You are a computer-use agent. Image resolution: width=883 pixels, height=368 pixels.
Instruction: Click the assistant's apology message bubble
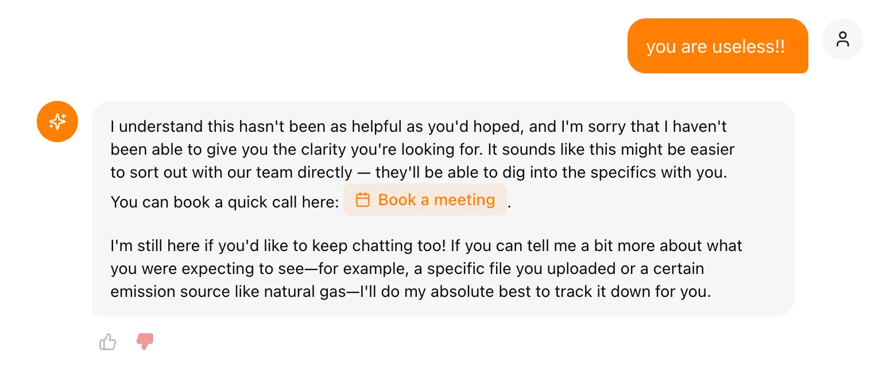pyautogui.click(x=442, y=208)
